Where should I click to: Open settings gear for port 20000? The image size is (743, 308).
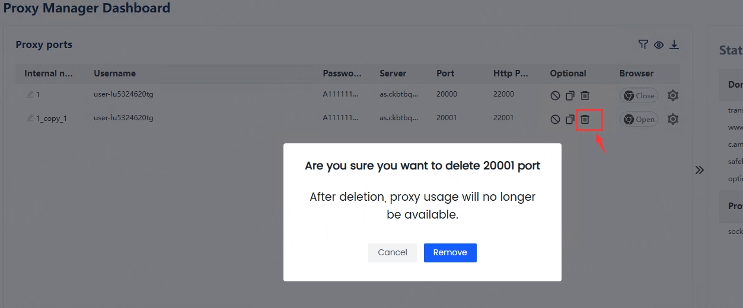tap(672, 95)
